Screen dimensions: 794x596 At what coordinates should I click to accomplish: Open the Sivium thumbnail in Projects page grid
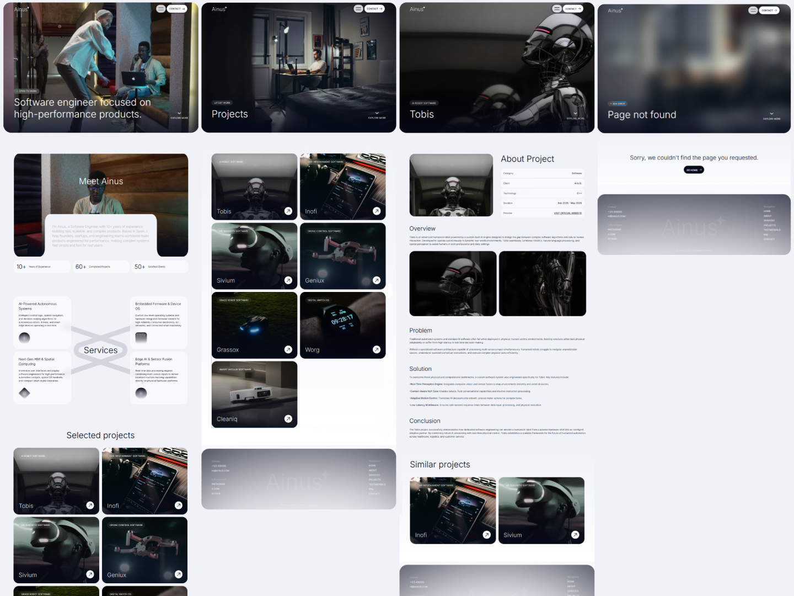pos(255,256)
